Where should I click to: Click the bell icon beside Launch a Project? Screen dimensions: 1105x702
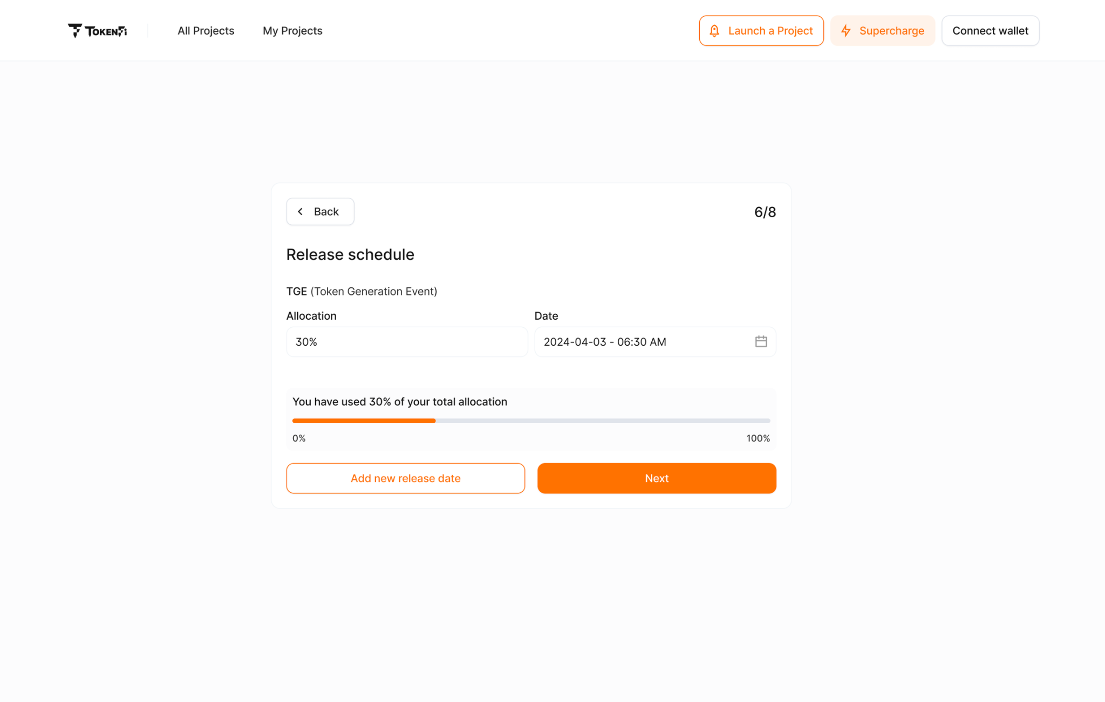[x=714, y=30]
